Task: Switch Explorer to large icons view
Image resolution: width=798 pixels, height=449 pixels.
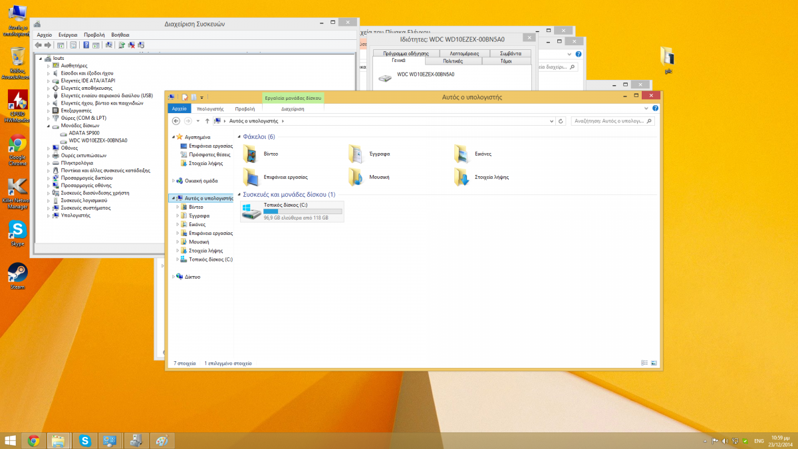Action: click(x=654, y=363)
